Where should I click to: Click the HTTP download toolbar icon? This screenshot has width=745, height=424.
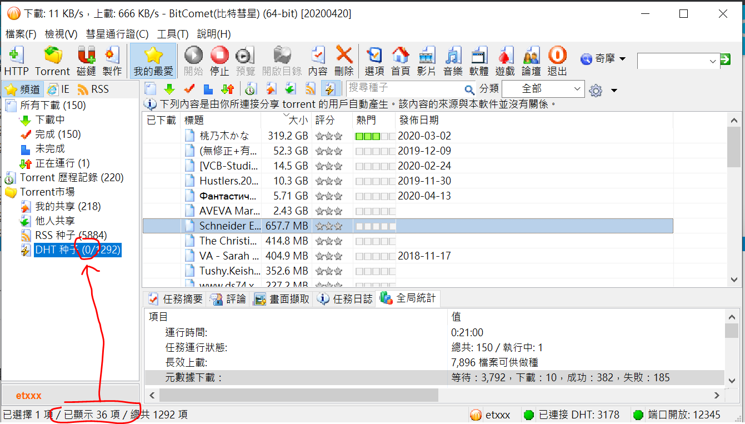tap(16, 61)
